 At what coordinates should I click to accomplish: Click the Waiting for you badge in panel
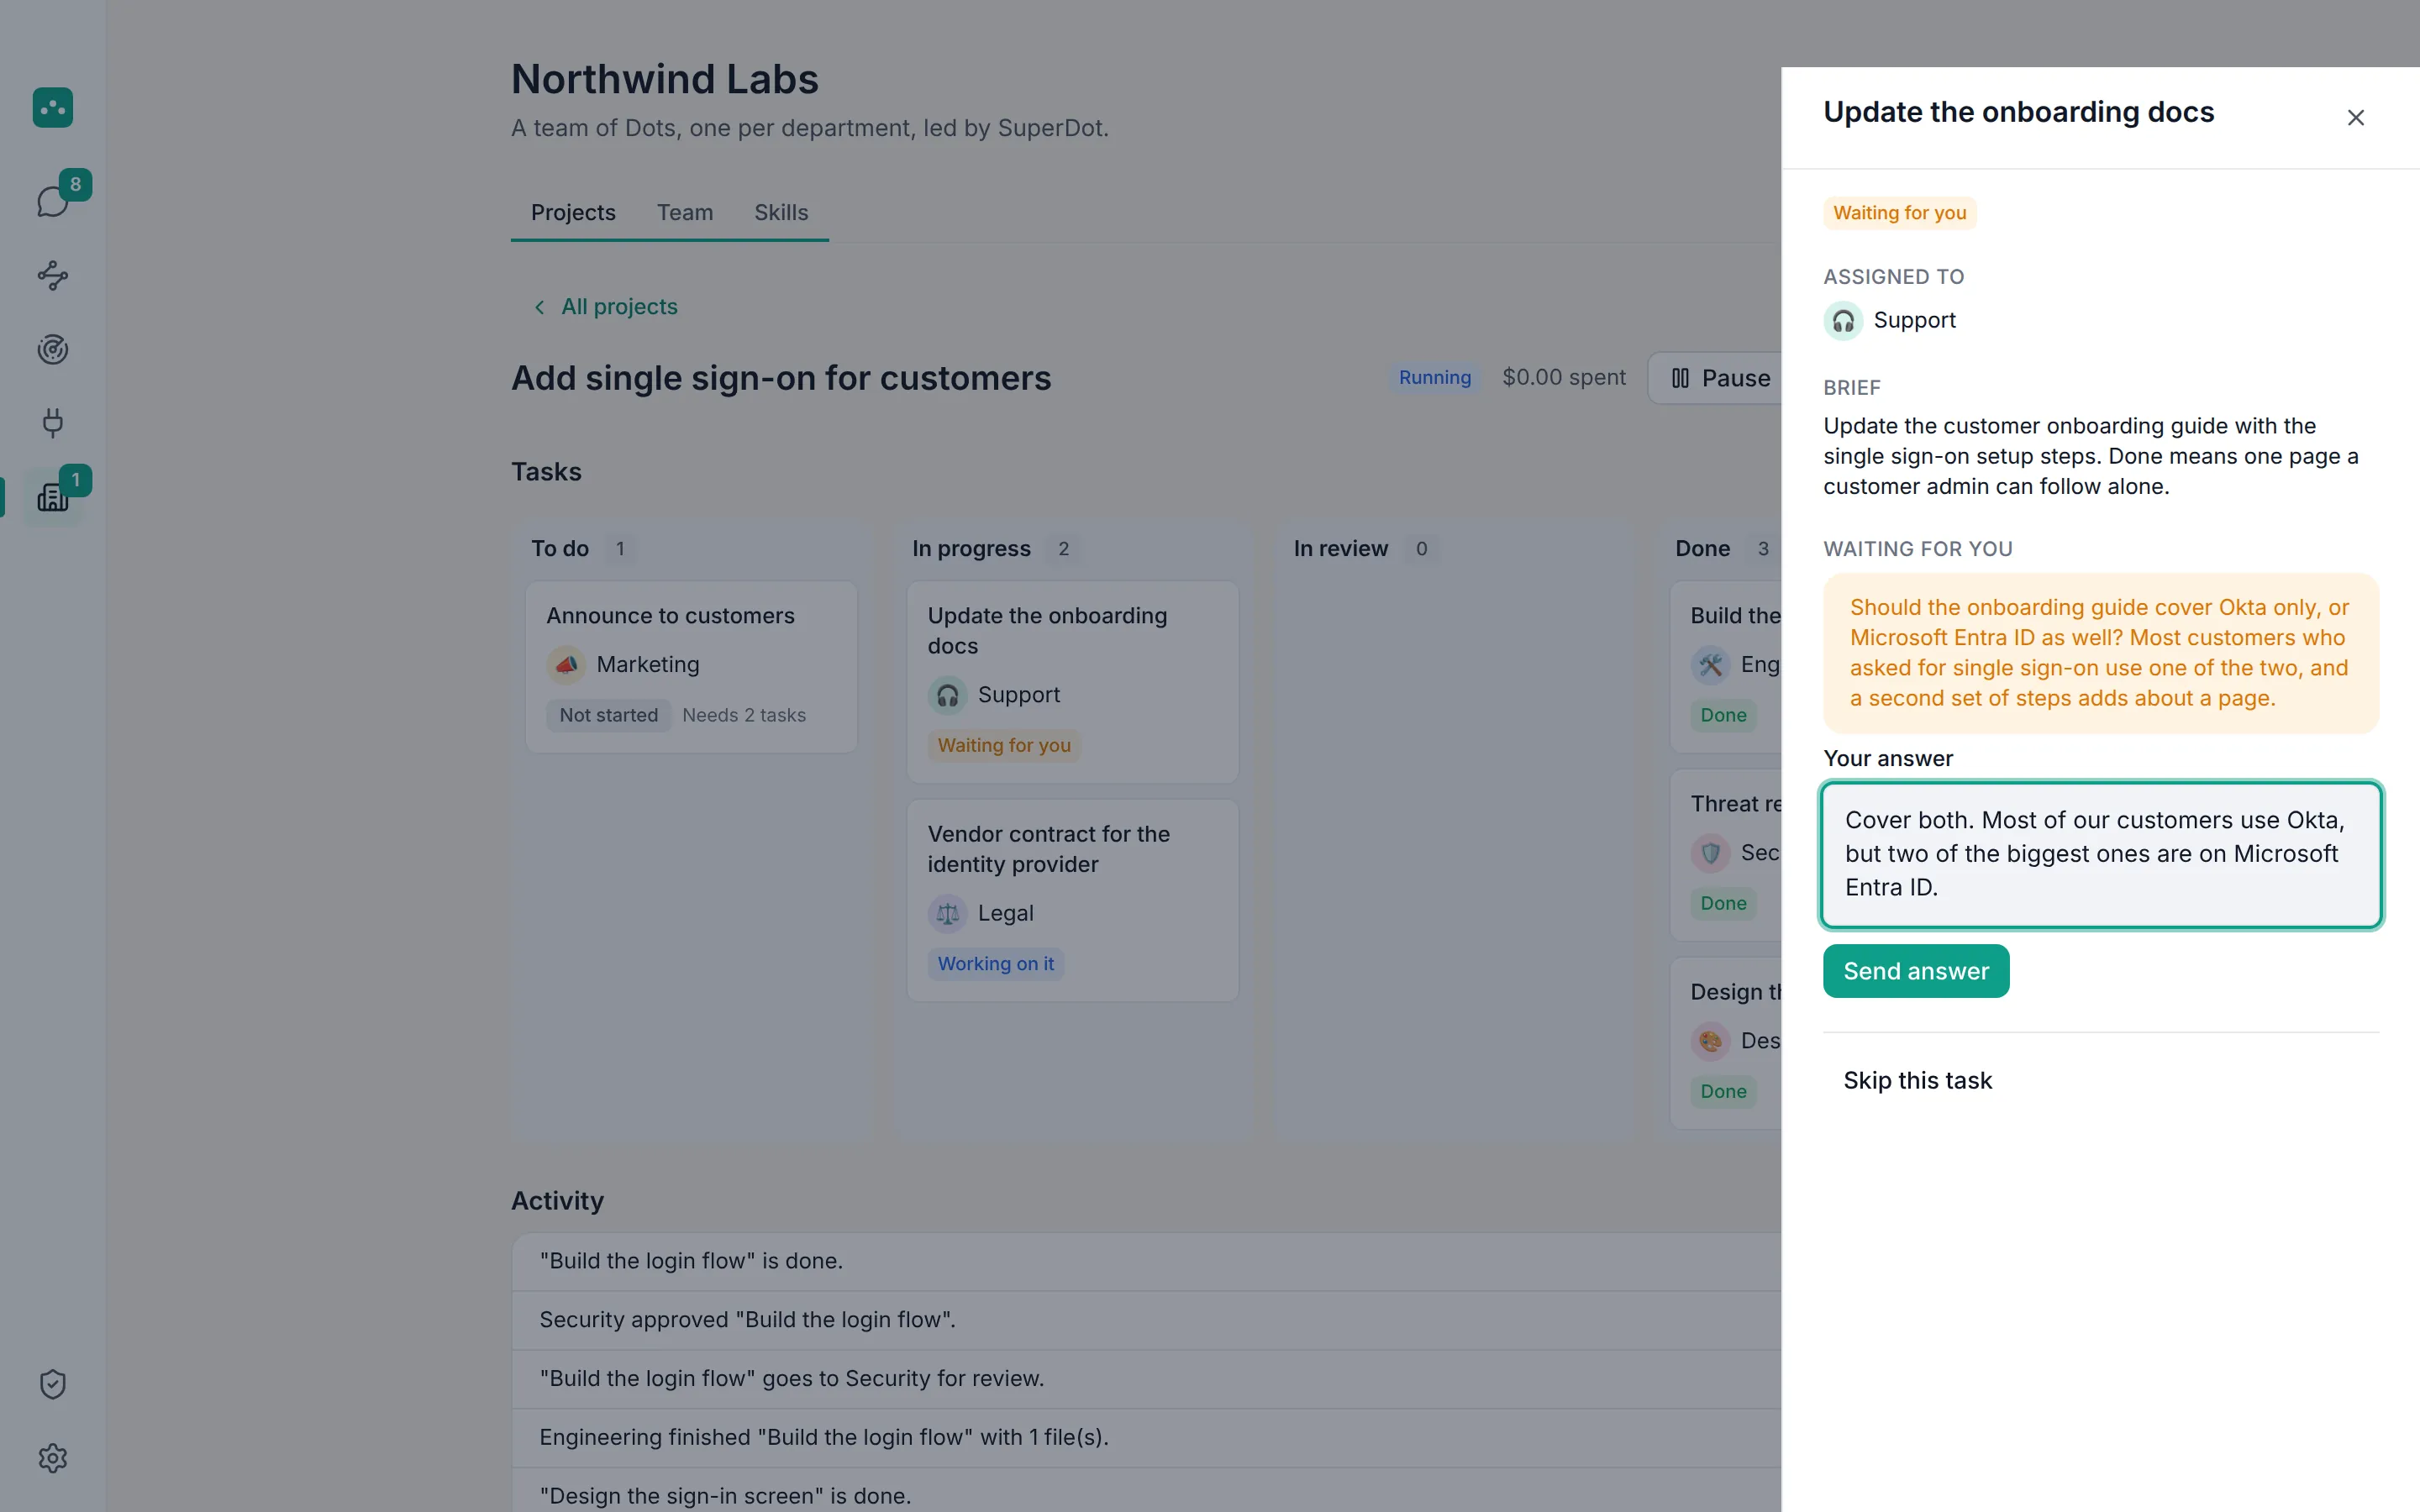pyautogui.click(x=1899, y=213)
